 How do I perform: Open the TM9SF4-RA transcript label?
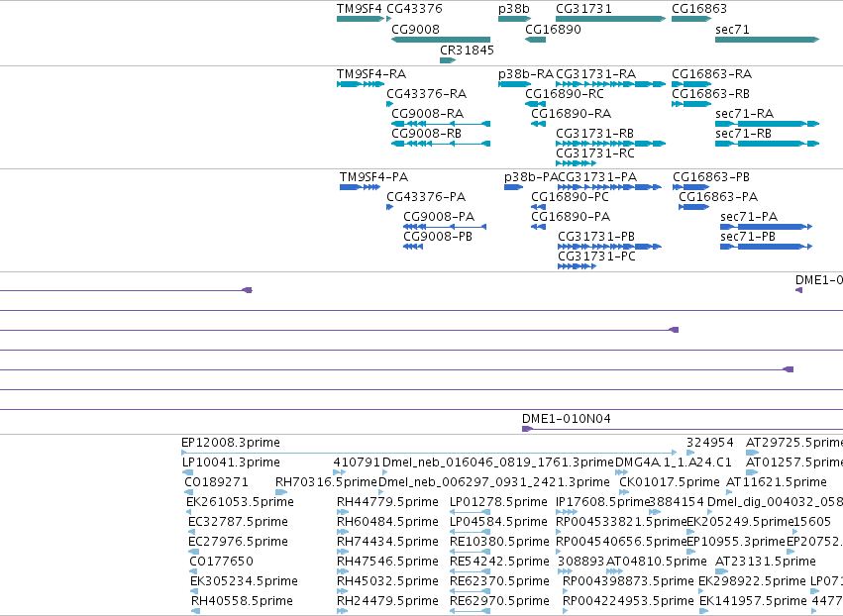371,73
